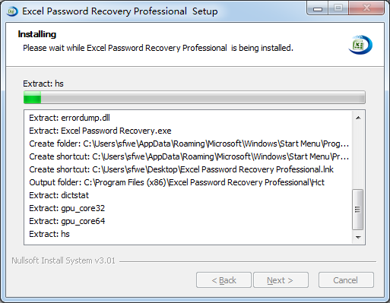
Task: Click the Excel logo in installer header
Action: [360, 45]
